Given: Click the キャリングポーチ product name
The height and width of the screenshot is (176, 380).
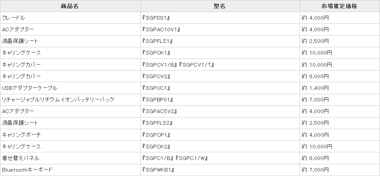Looking at the screenshot, I should pos(21,135).
